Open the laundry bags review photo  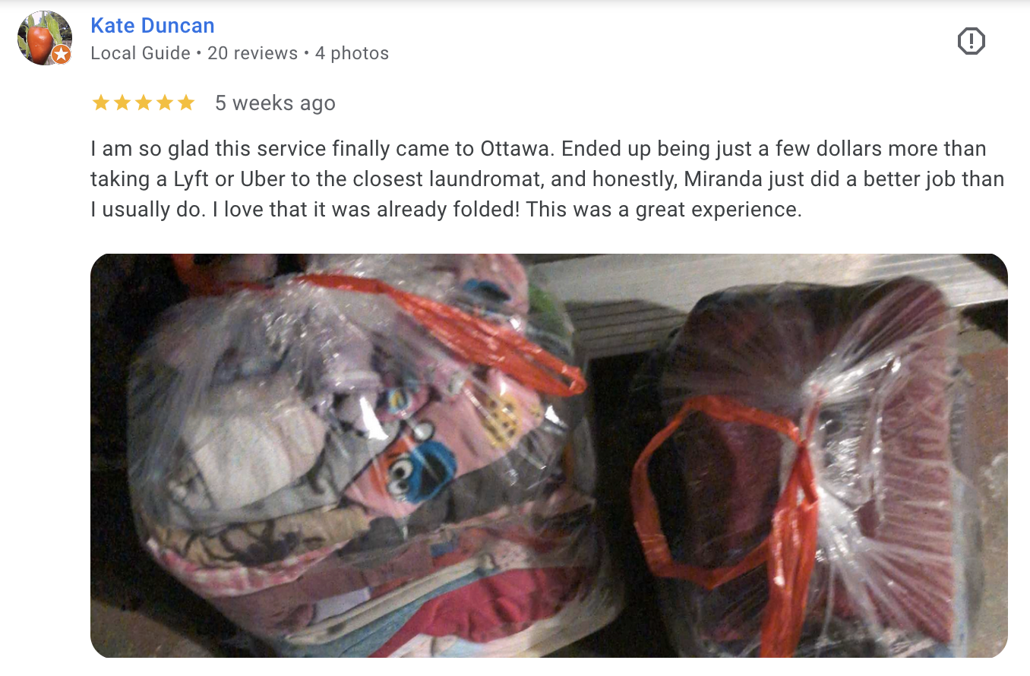[549, 456]
